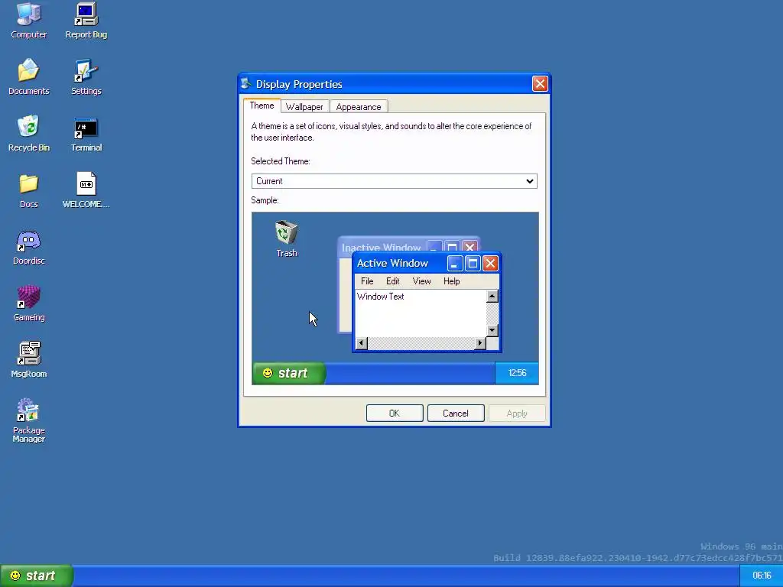Launch the Doordisc shortcut
This screenshot has width=783, height=587.
(28, 246)
